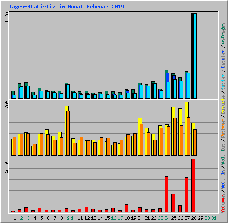The image size is (228, 223).
Task: Click day number 15 on the x-axis
Action: point(107,218)
